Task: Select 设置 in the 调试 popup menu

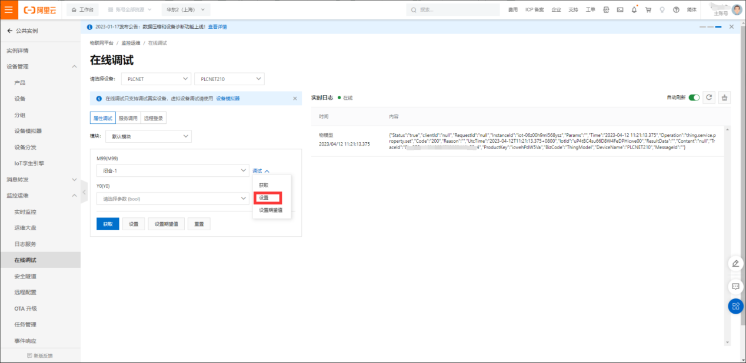Action: coord(264,197)
